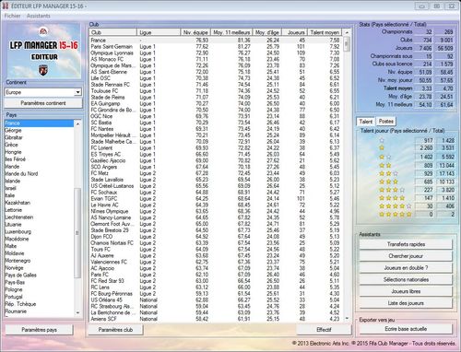Image resolution: width=461 pixels, height=352 pixels.
Task: Click the France summary row in table
Action: (216, 41)
